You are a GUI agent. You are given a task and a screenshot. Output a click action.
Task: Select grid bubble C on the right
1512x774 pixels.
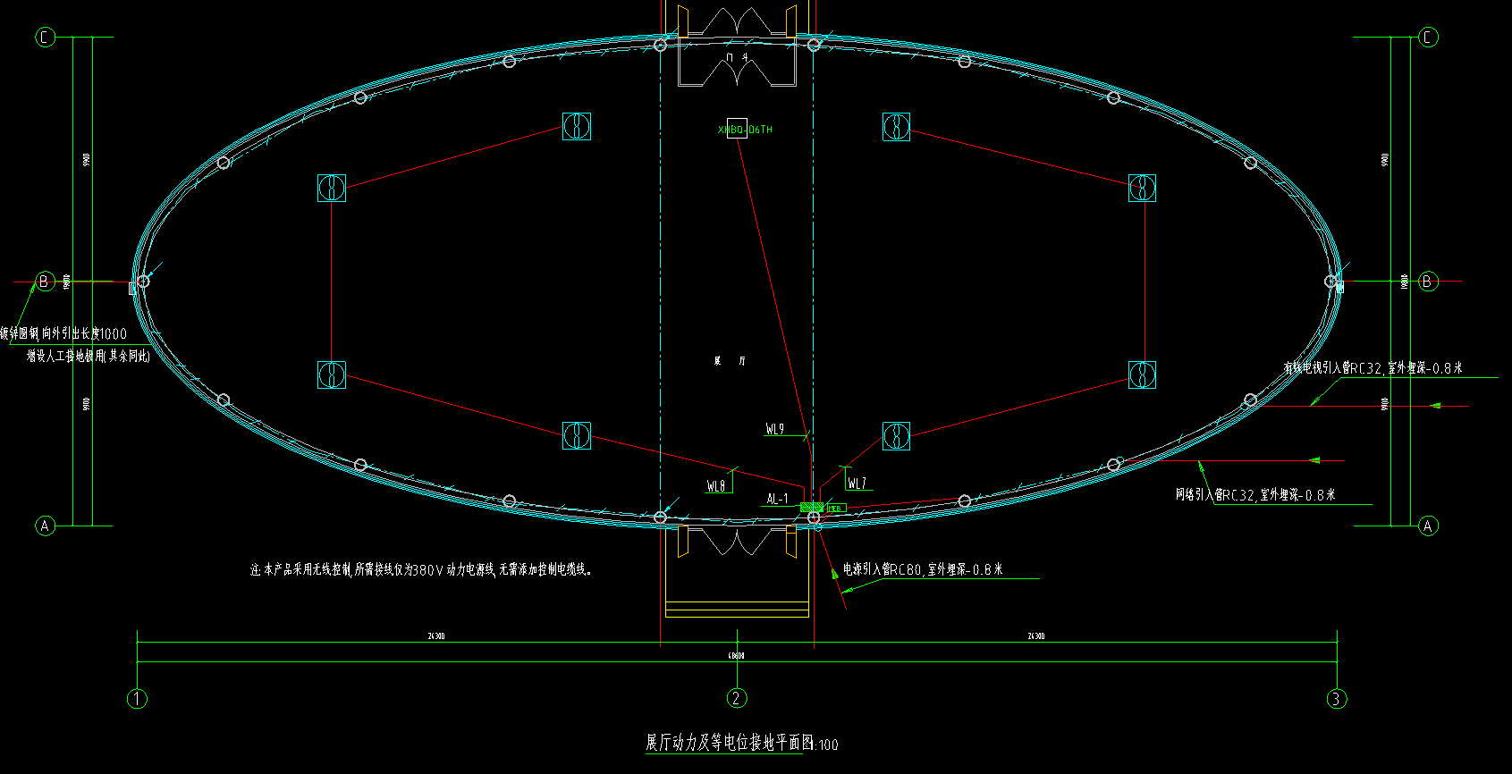click(1428, 38)
